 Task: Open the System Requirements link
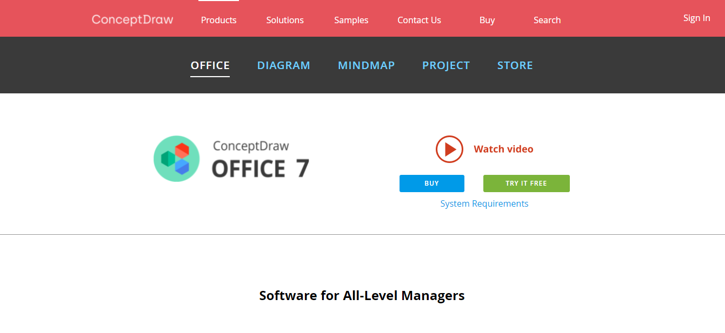(484, 203)
